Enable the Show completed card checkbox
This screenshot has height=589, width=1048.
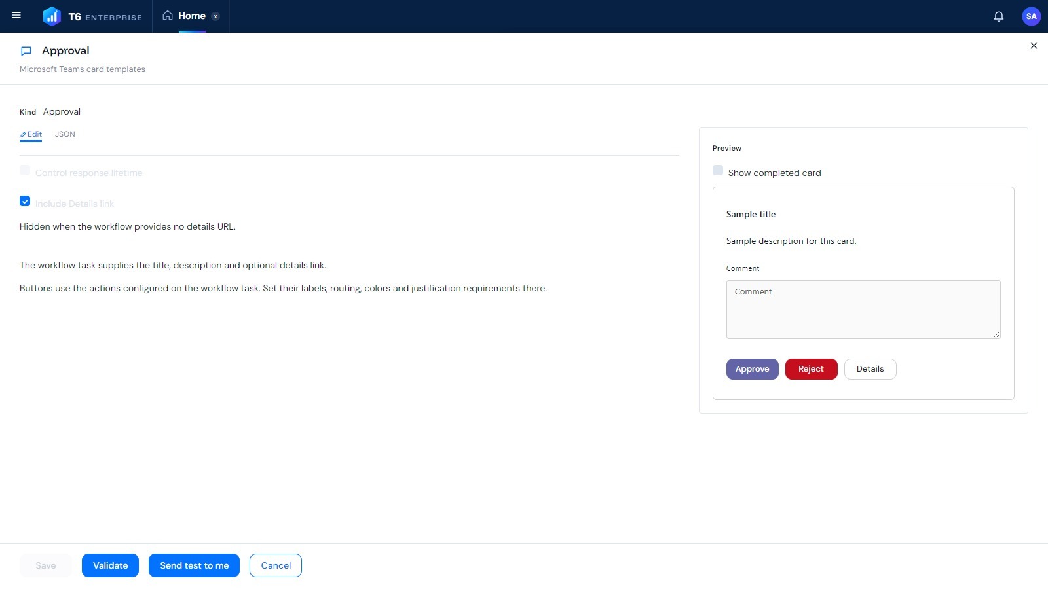718,170
